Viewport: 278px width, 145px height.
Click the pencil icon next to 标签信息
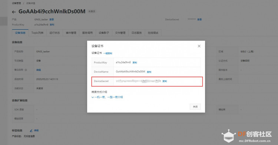31,131
